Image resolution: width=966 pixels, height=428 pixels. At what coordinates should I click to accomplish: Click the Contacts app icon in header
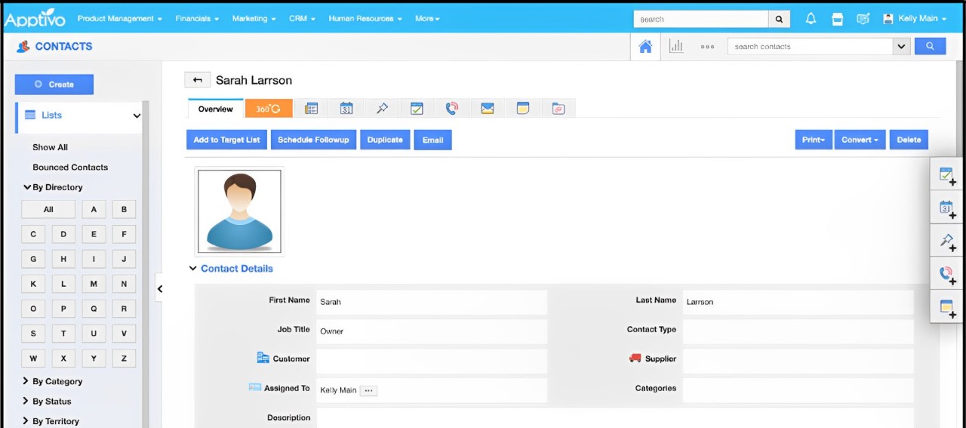[23, 46]
